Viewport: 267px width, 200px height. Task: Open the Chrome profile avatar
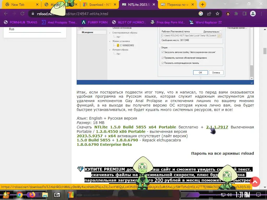(253, 14)
